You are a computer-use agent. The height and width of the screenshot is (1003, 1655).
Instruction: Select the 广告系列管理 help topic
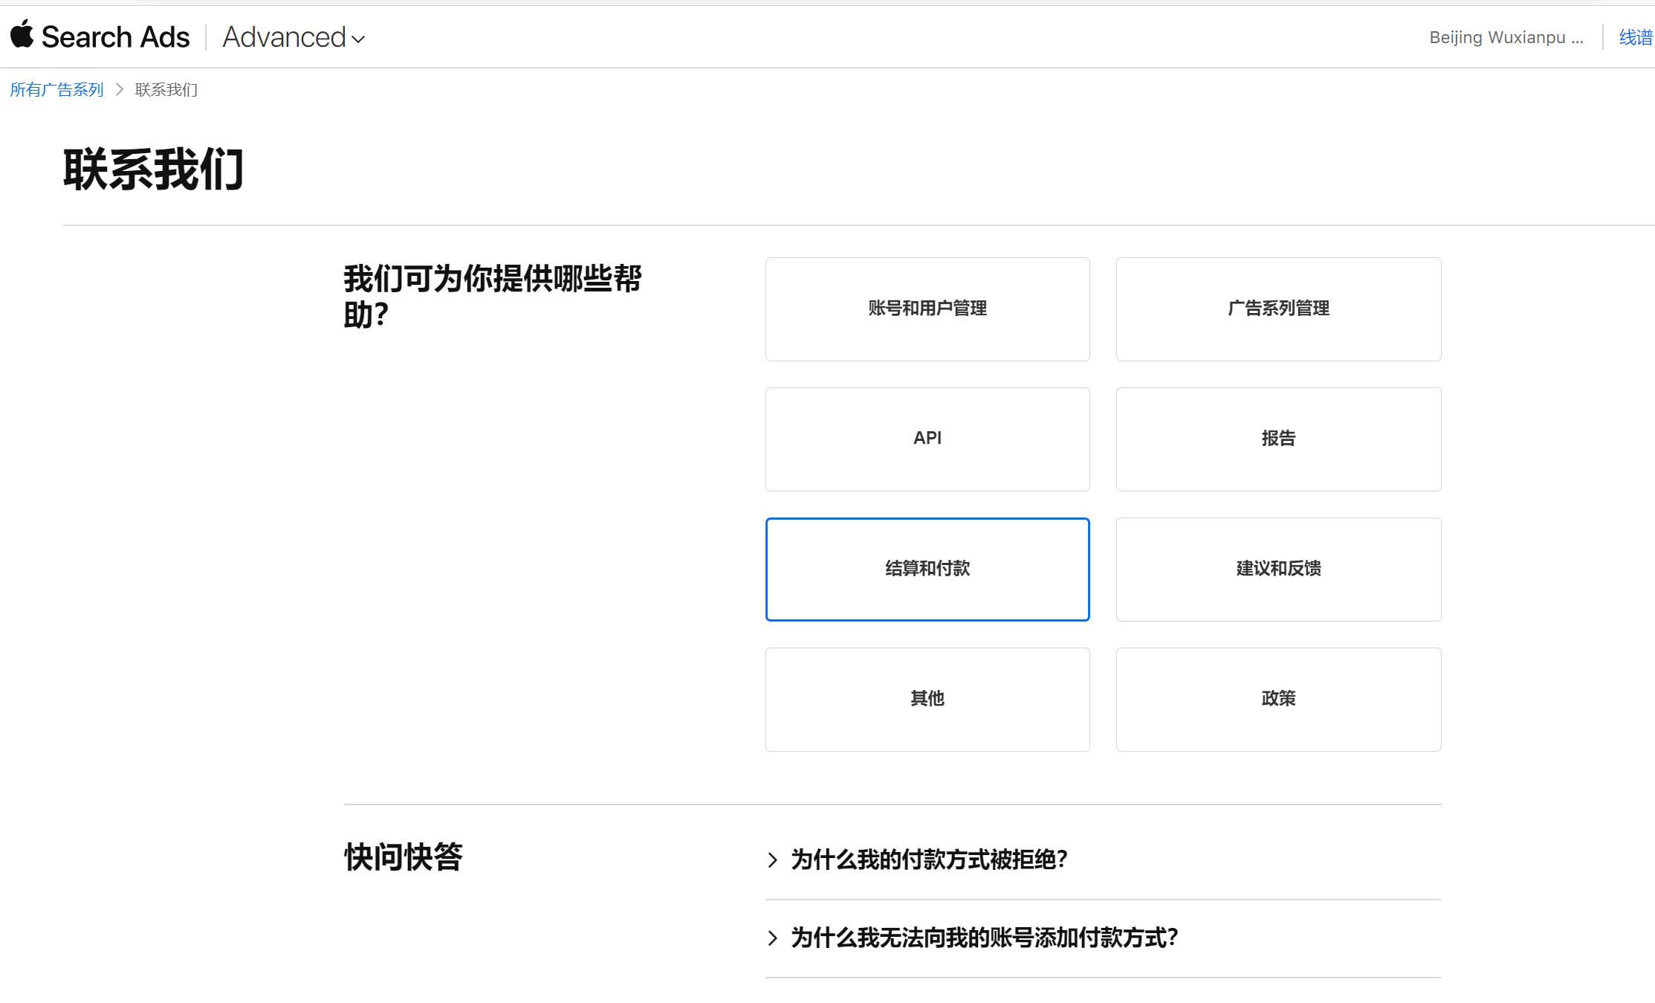tap(1278, 309)
